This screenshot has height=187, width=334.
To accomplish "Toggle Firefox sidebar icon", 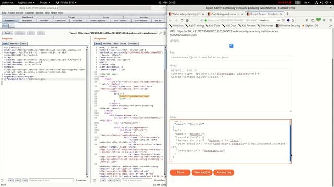I will pos(313,20).
